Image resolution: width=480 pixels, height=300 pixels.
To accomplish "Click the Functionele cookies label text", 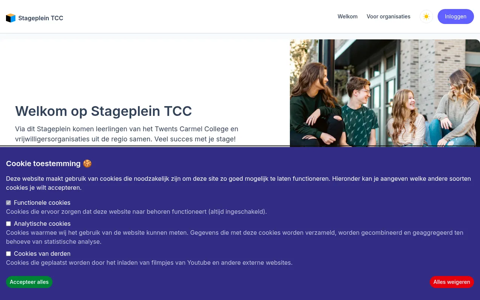I will click(42, 202).
